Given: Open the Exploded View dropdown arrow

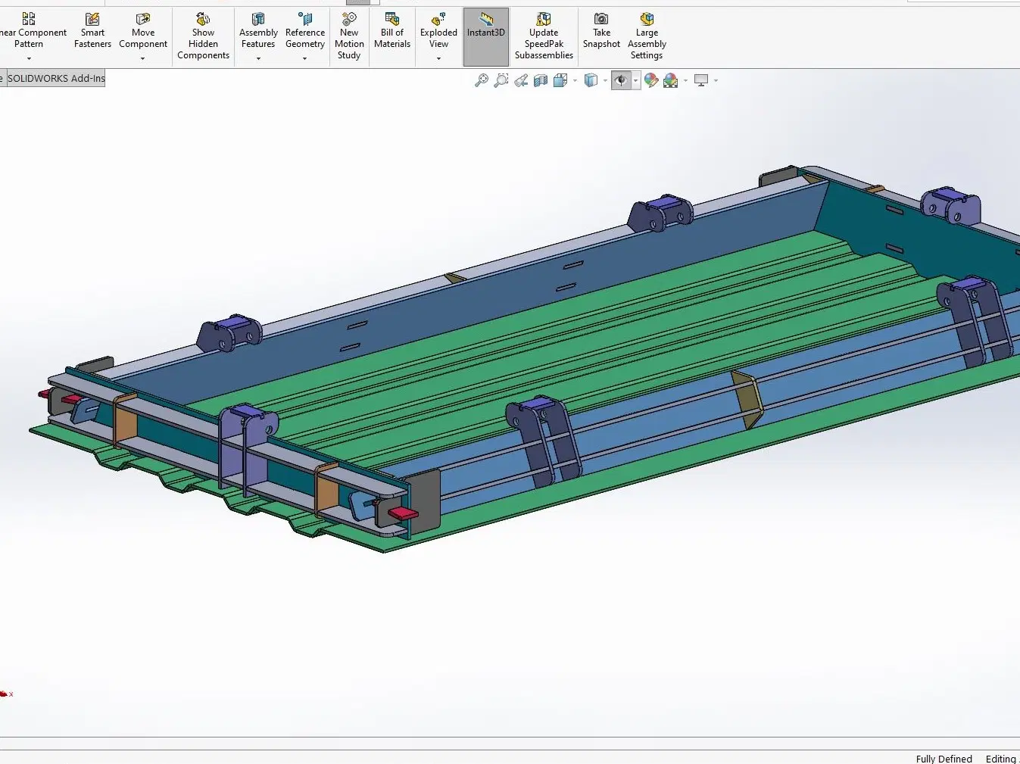Looking at the screenshot, I should coord(438,58).
